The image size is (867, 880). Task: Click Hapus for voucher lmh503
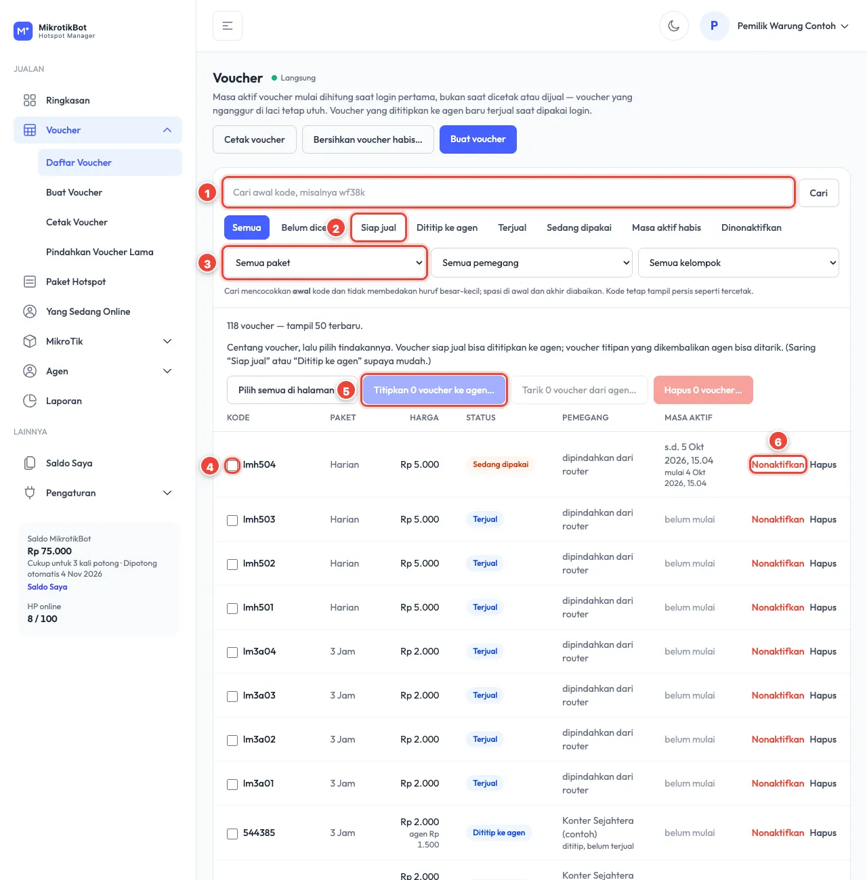(823, 519)
